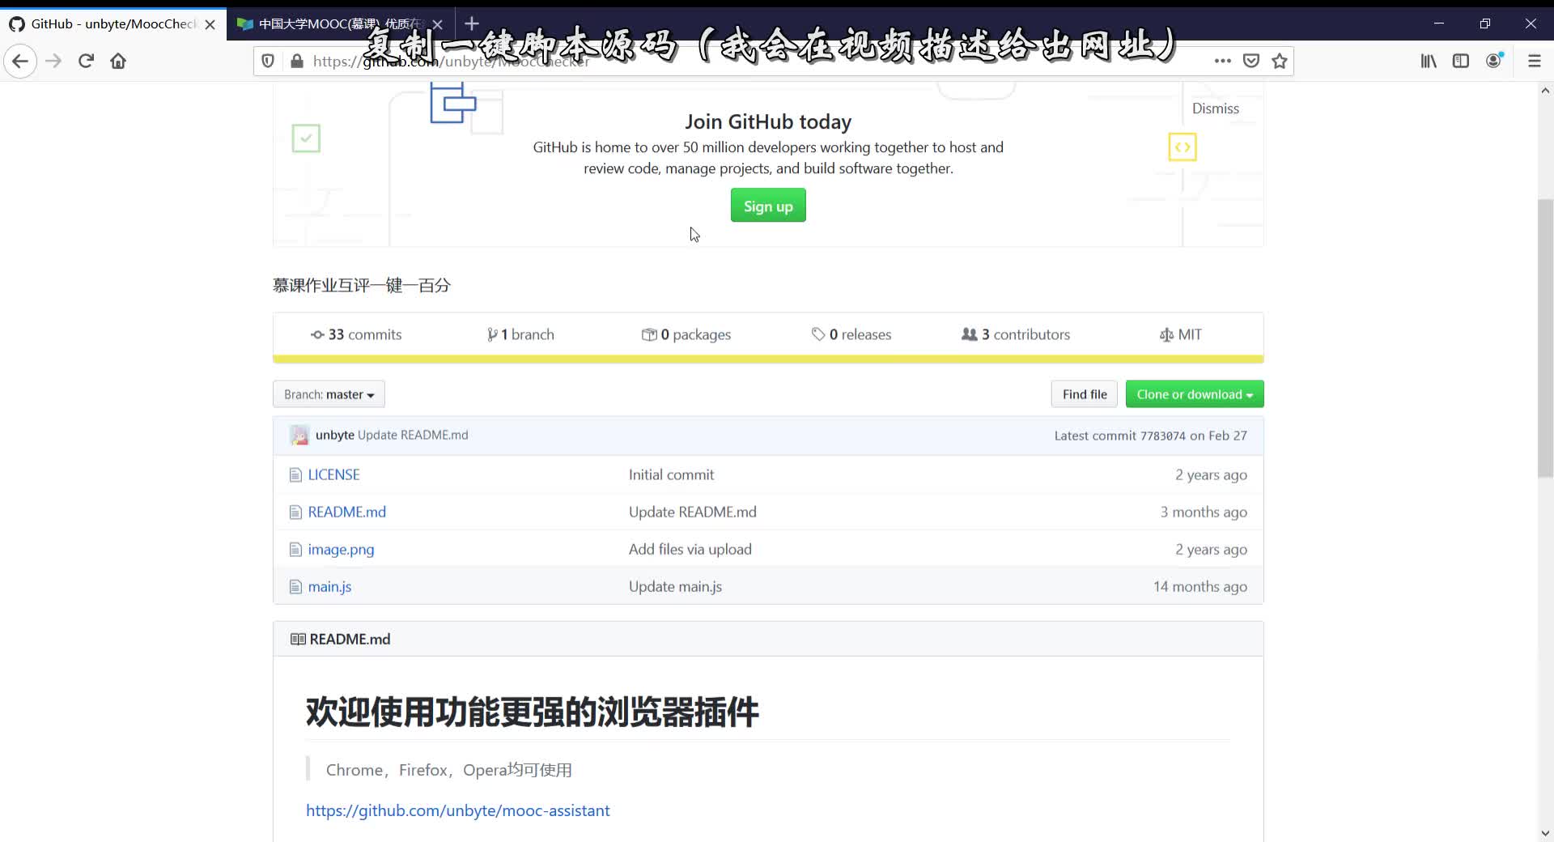This screenshot has width=1554, height=842.
Task: Open the unbyte author link
Action: [335, 435]
